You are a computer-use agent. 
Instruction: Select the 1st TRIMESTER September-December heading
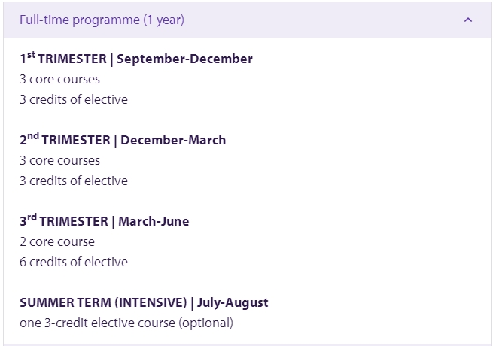click(136, 59)
